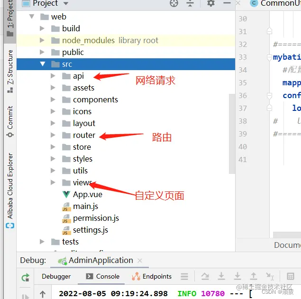This screenshot has width=301, height=299.
Task: Select the tests folder
Action: pyautogui.click(x=70, y=242)
